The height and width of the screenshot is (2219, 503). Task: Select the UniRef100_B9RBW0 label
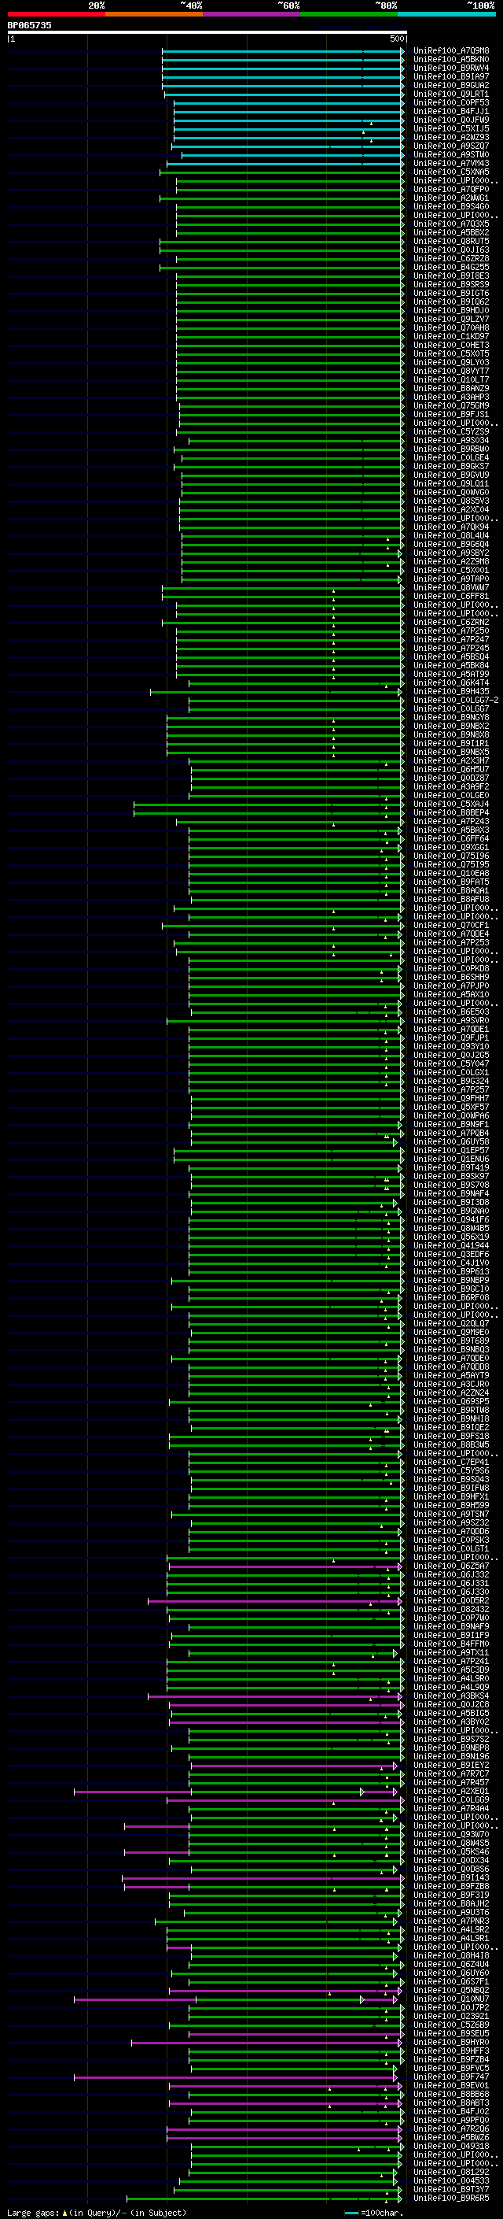click(x=451, y=449)
